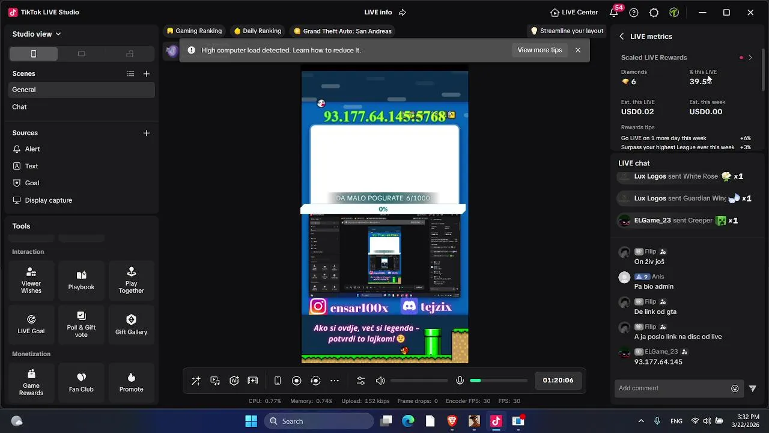
Task: Open Poll & Gift vote tool
Action: click(81, 325)
